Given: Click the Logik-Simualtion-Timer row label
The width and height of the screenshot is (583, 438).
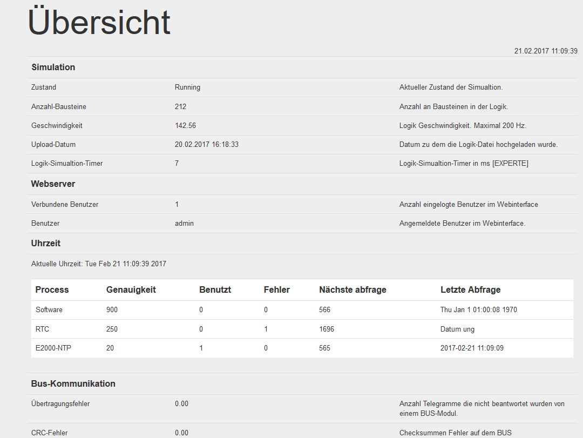Looking at the screenshot, I should 67,164.
